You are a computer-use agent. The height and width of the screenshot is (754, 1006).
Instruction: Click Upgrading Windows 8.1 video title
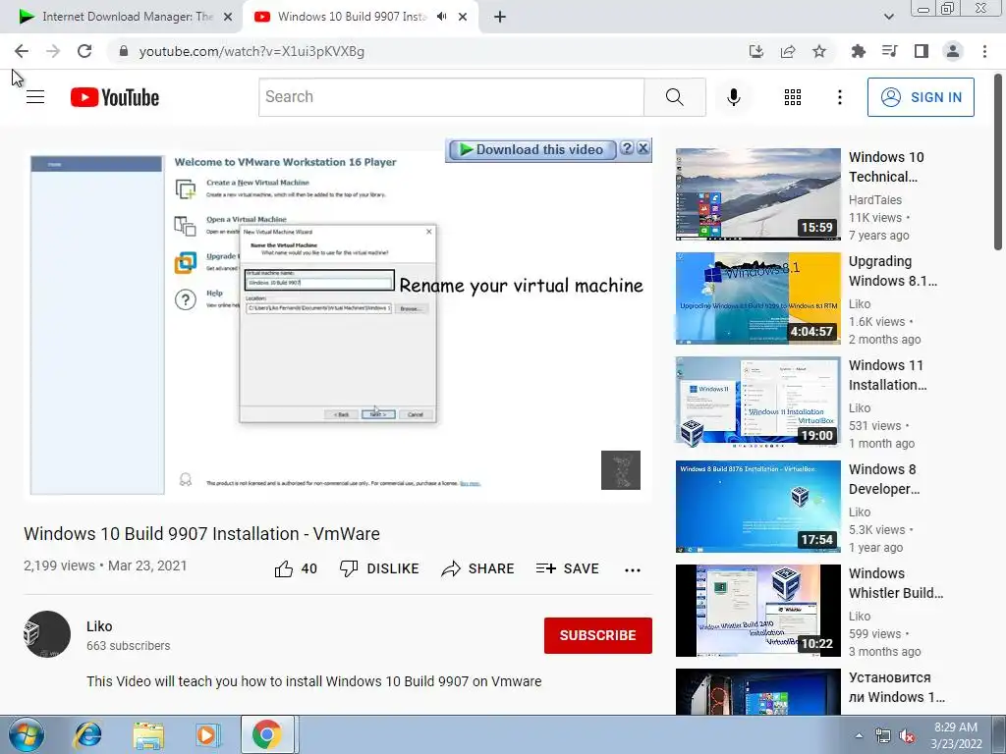tap(893, 271)
